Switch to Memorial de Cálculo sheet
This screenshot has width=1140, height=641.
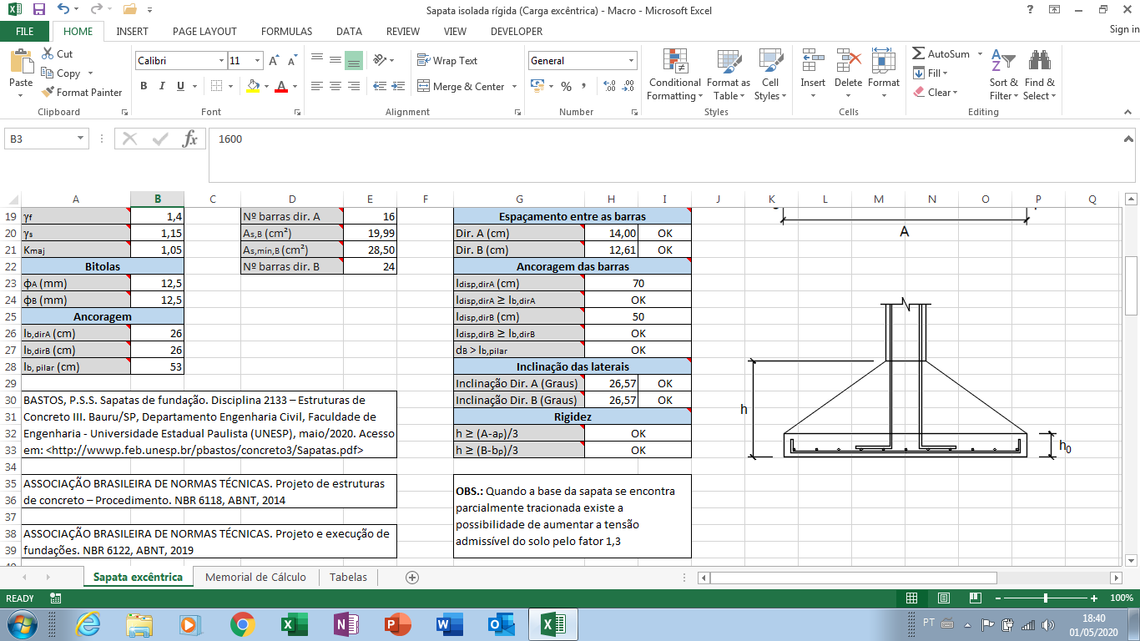255,577
